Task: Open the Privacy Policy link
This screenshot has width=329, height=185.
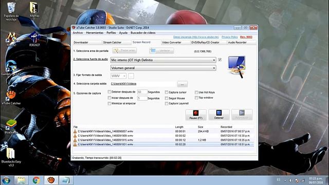Action: click(x=230, y=37)
